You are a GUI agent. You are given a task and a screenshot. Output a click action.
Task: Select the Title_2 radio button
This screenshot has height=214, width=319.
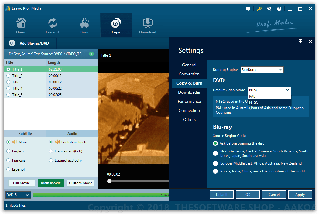8,76
